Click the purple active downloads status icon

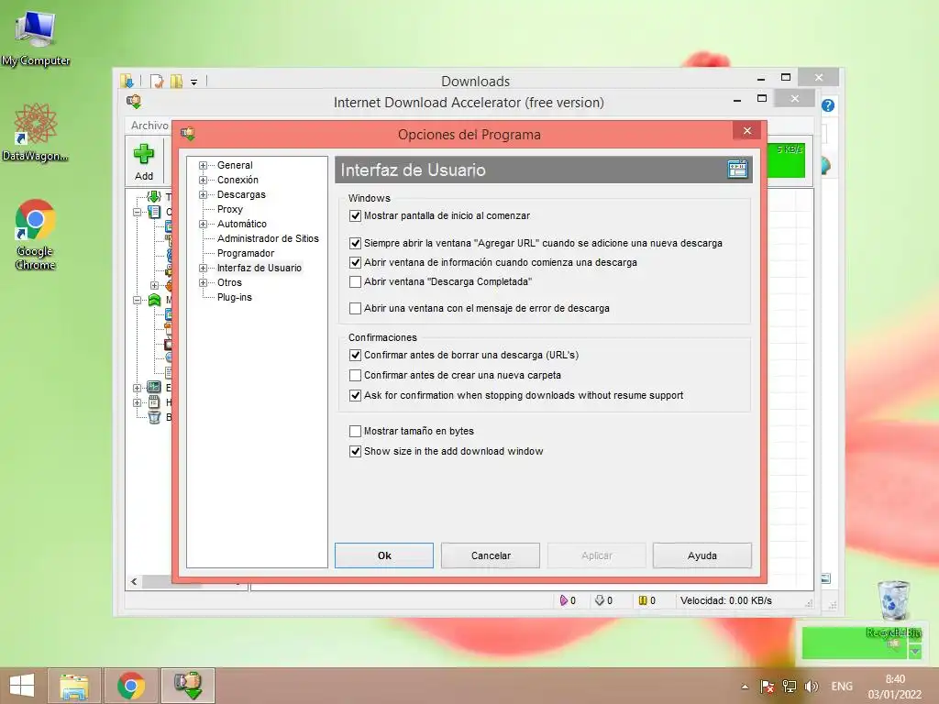[564, 600]
